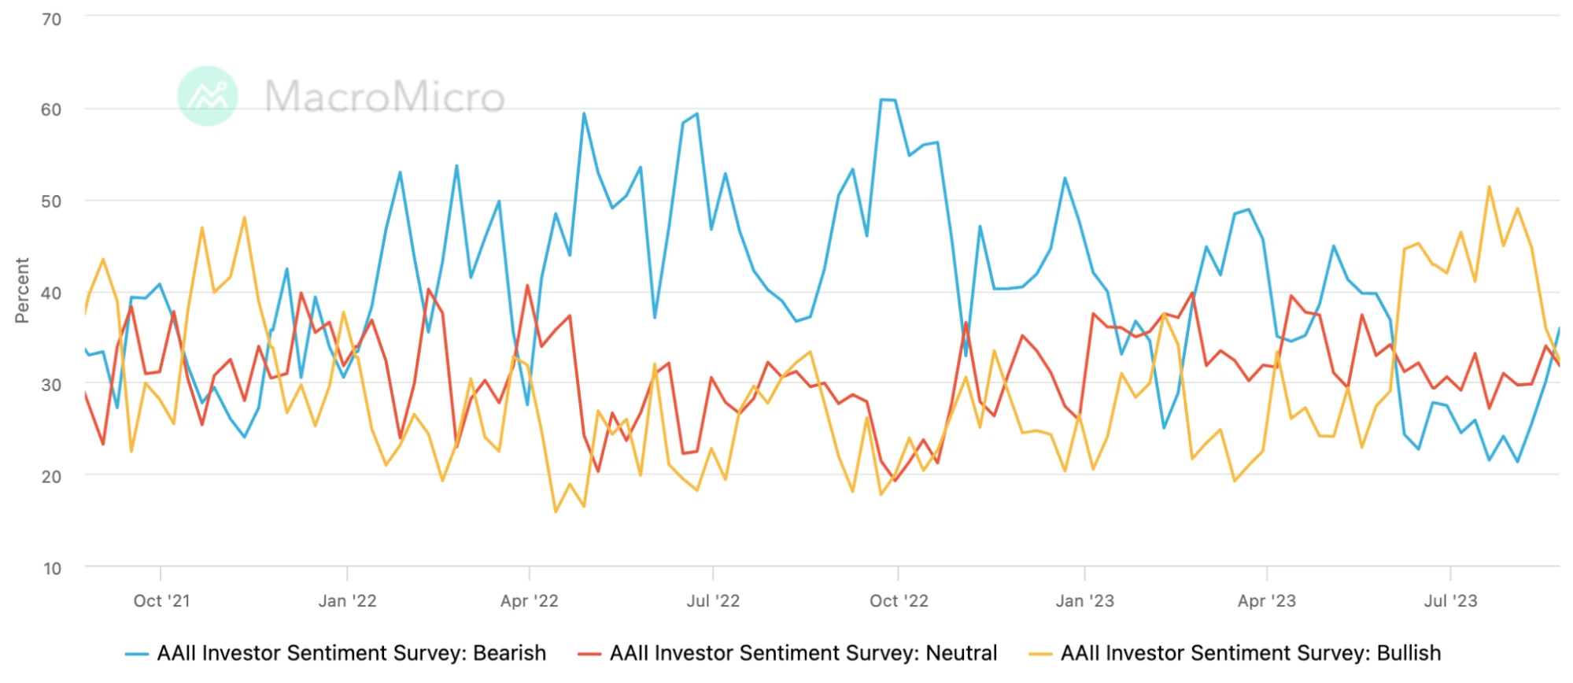This screenshot has height=683, width=1573.
Task: Toggle the Bearish series legend label
Action: click(351, 653)
